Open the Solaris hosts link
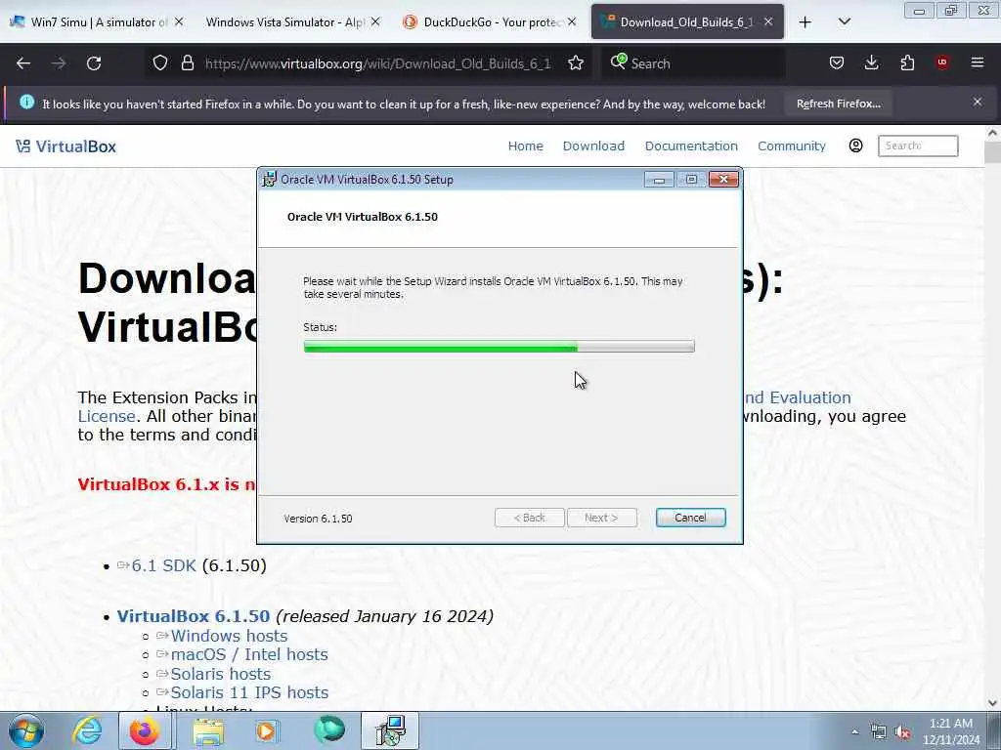 pyautogui.click(x=220, y=674)
